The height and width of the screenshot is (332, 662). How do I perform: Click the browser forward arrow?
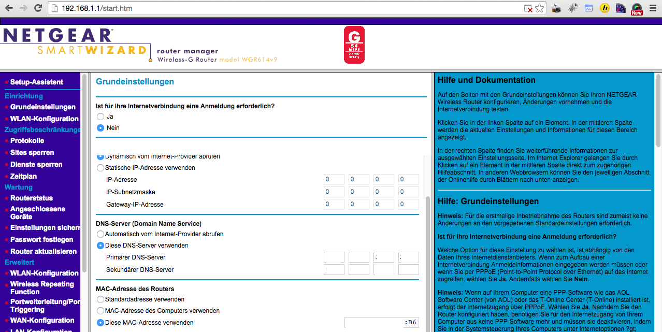pyautogui.click(x=23, y=8)
